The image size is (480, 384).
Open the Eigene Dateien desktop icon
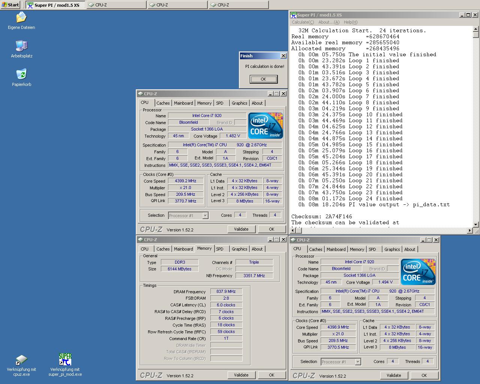(x=21, y=18)
